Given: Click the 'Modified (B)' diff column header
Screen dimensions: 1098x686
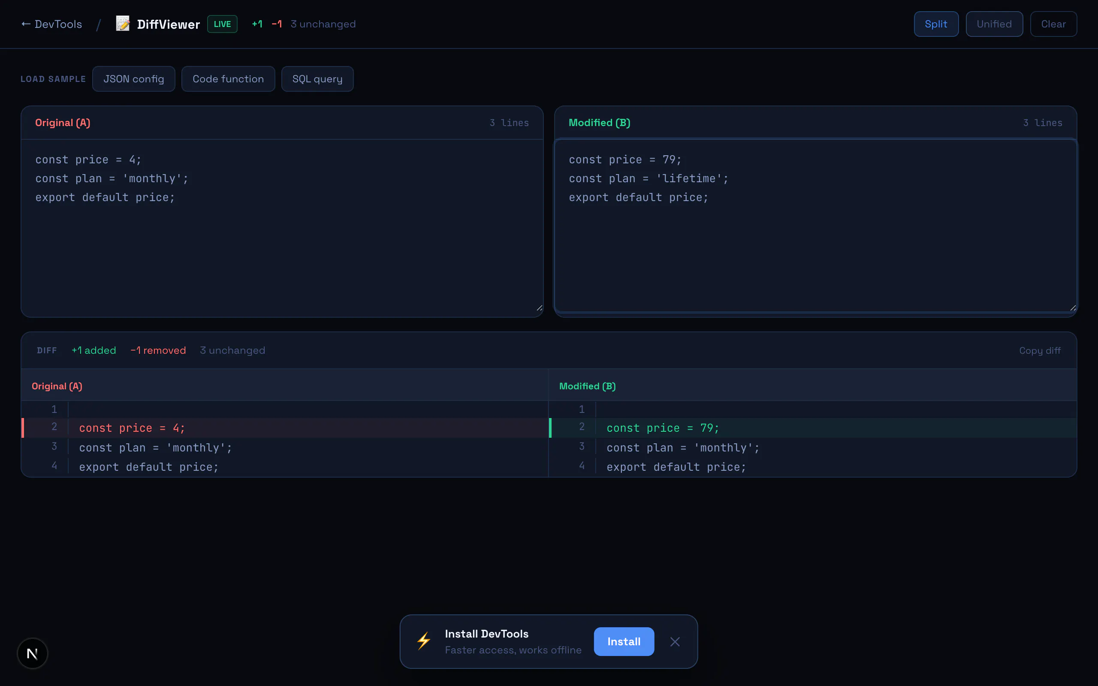Looking at the screenshot, I should pos(587,386).
